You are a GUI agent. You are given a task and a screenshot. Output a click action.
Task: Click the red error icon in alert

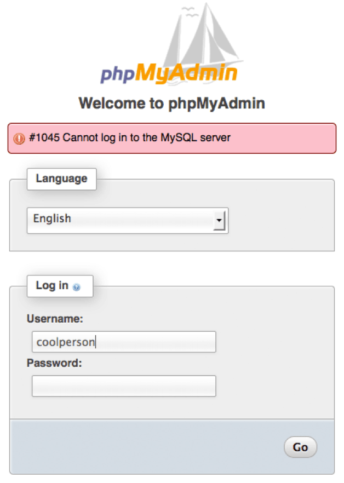click(19, 138)
